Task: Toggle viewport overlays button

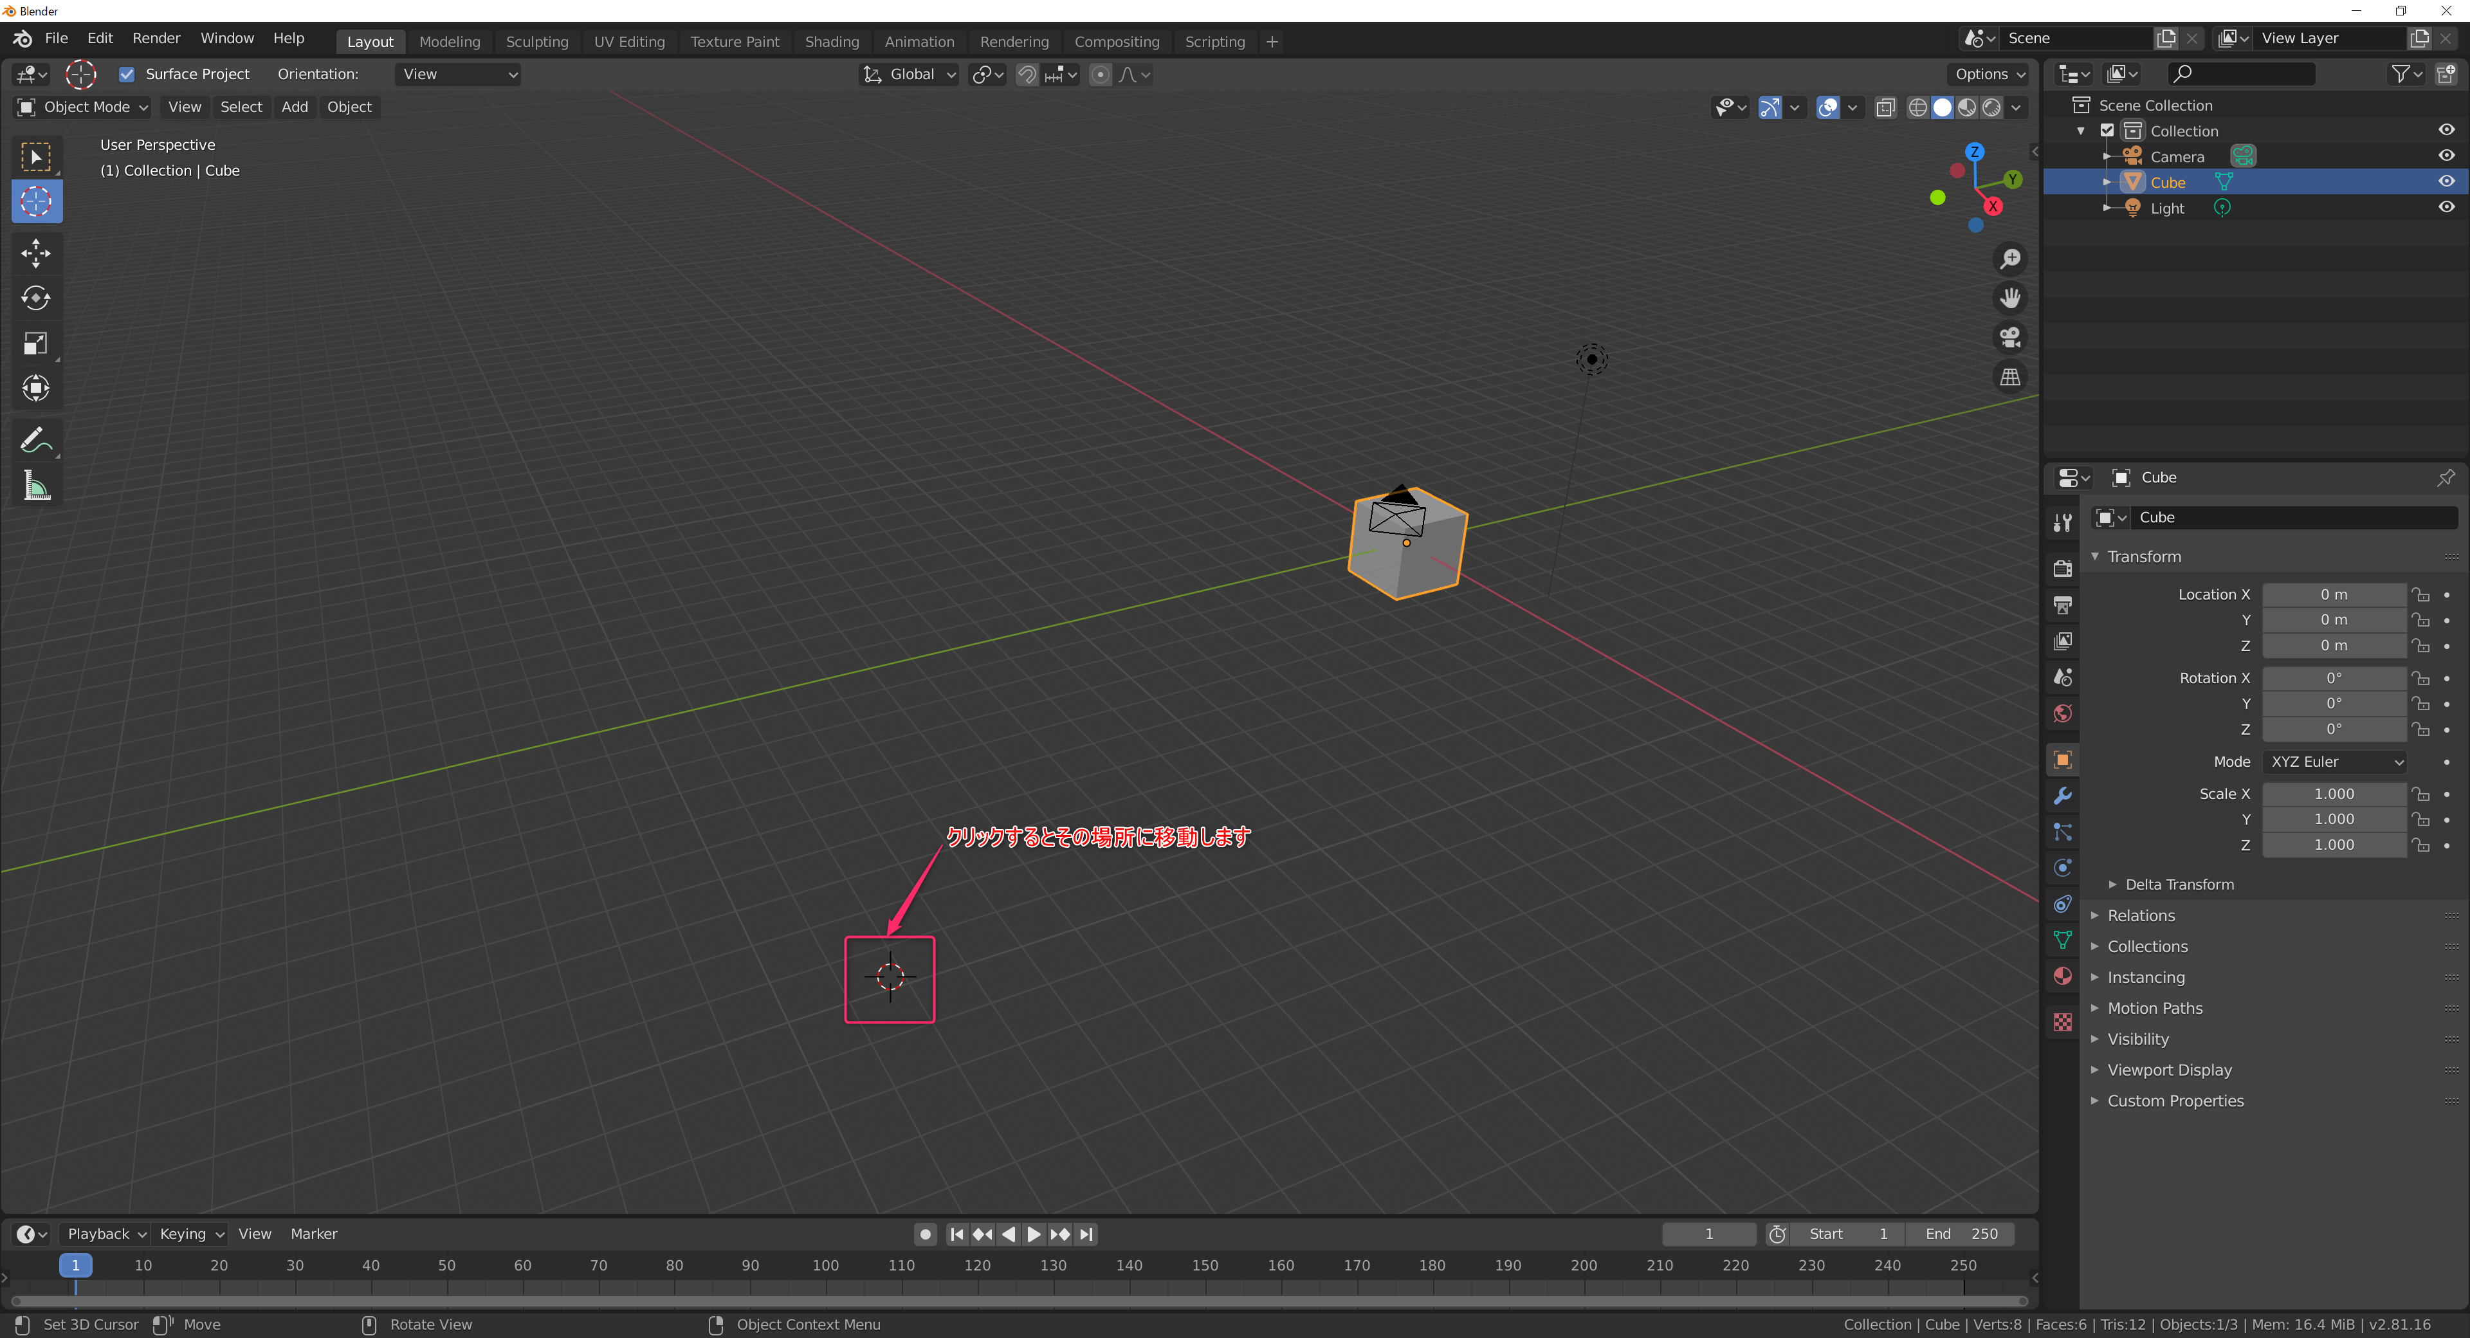Action: tap(1827, 107)
